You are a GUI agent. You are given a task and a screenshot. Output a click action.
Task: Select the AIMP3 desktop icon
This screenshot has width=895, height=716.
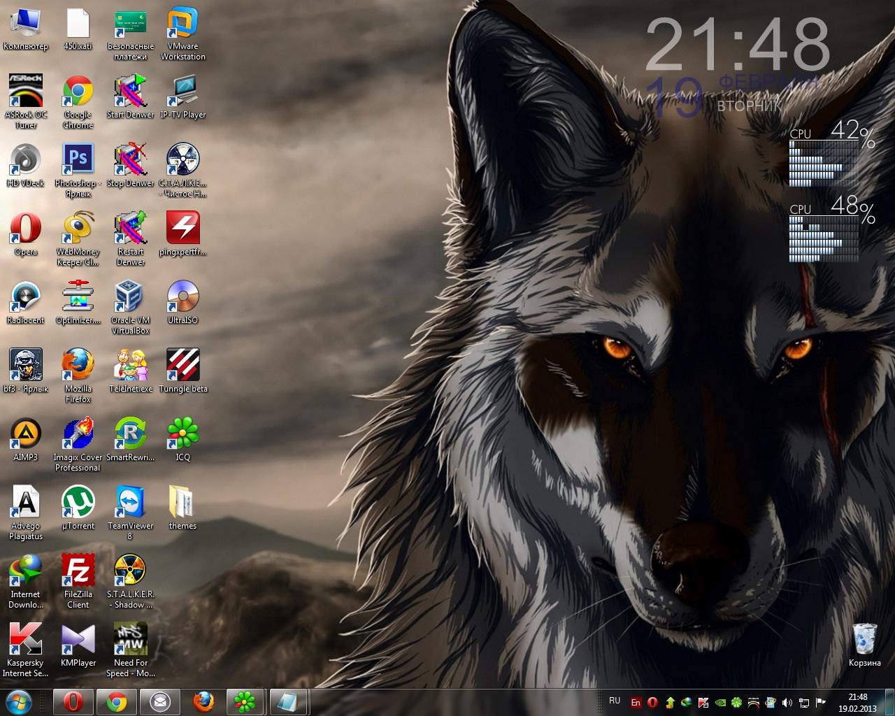click(26, 434)
